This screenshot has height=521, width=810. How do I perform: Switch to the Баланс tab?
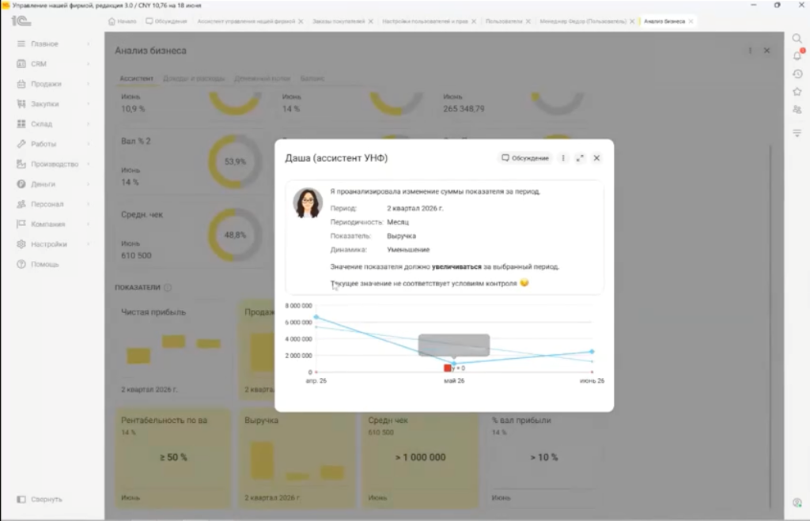[x=312, y=78]
